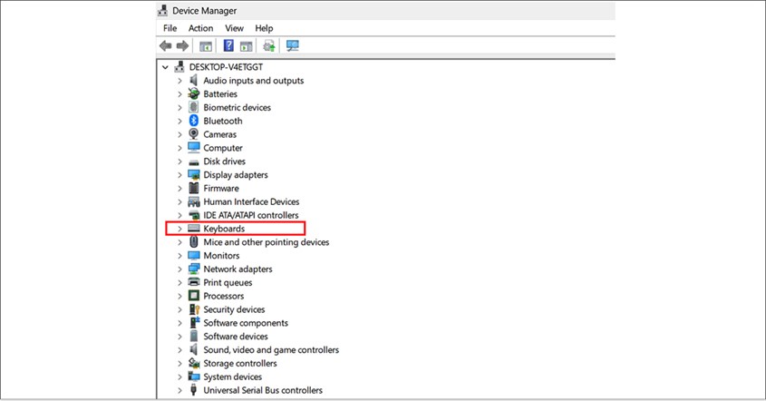This screenshot has width=766, height=401.
Task: Expand the Display adapters chevron
Action: pyautogui.click(x=179, y=174)
